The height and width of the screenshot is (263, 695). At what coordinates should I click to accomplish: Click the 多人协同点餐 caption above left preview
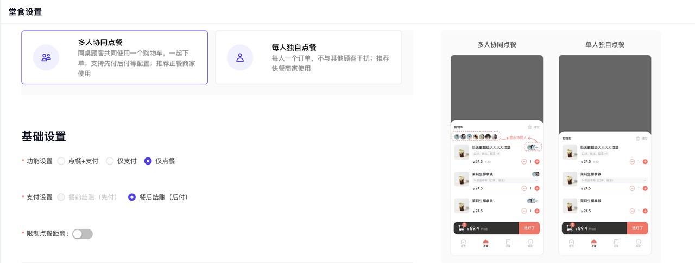[x=497, y=44]
